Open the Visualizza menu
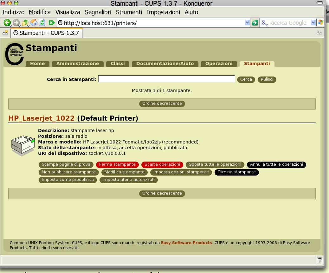 pyautogui.click(x=68, y=12)
